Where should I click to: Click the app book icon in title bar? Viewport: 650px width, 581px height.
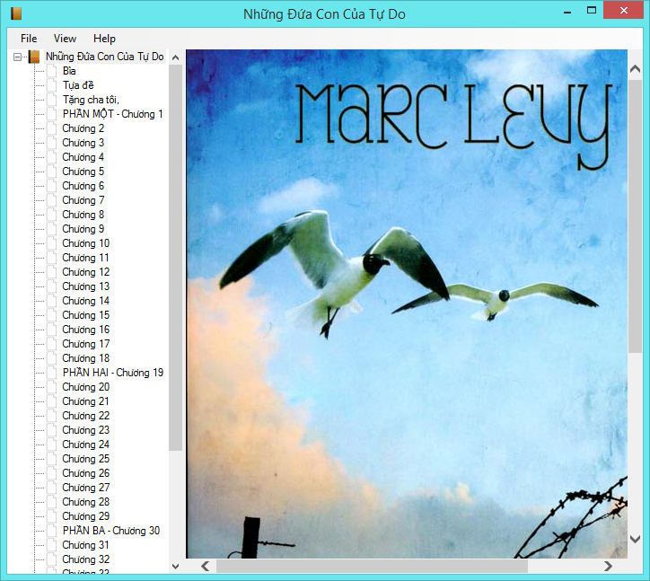[x=16, y=13]
